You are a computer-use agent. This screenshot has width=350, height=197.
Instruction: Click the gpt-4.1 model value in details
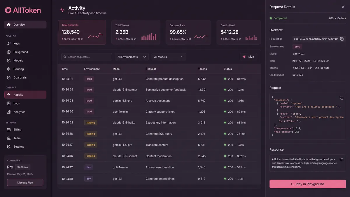[299, 54]
